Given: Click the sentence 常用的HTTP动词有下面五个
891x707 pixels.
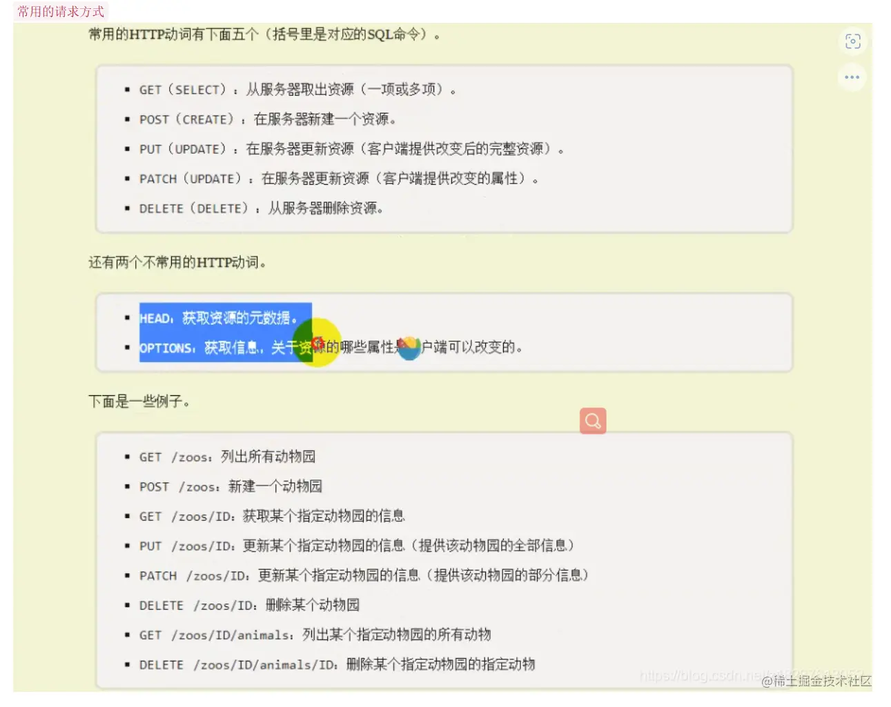Looking at the screenshot, I should tap(265, 34).
